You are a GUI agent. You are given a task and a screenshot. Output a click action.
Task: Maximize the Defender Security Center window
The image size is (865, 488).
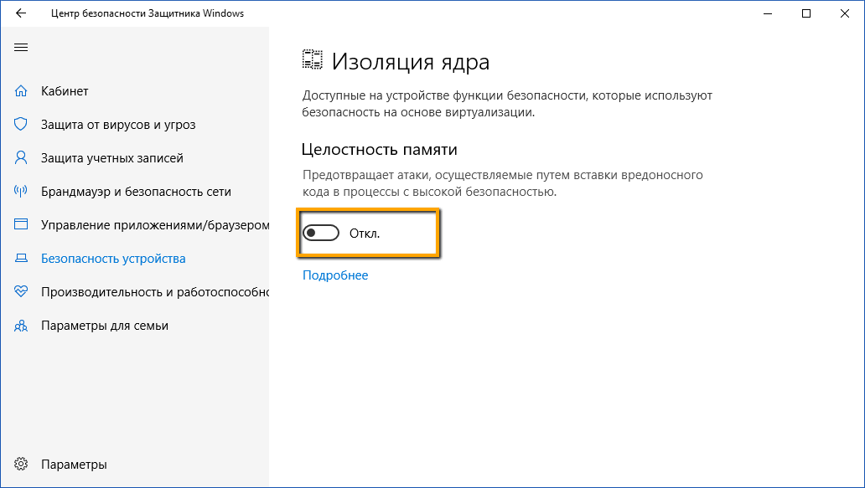[x=806, y=13]
